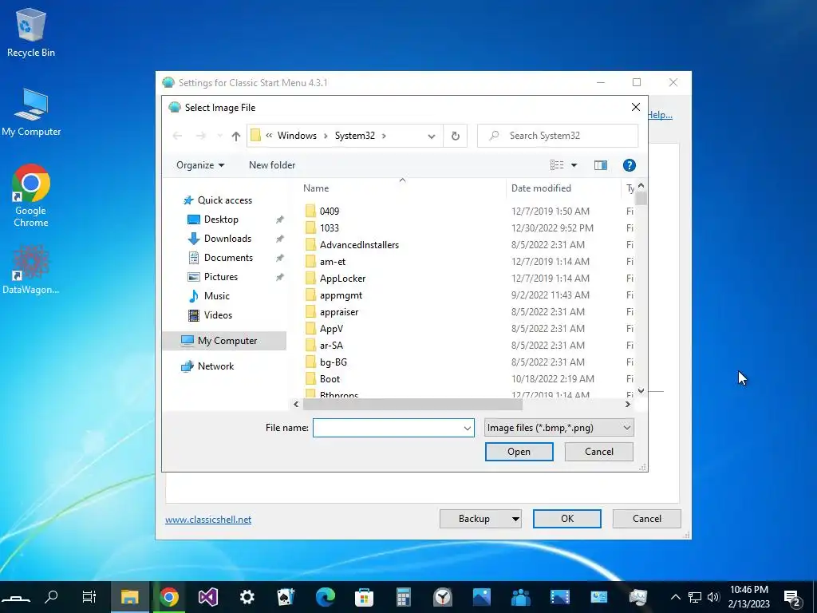Click the back navigation arrow

(x=177, y=136)
